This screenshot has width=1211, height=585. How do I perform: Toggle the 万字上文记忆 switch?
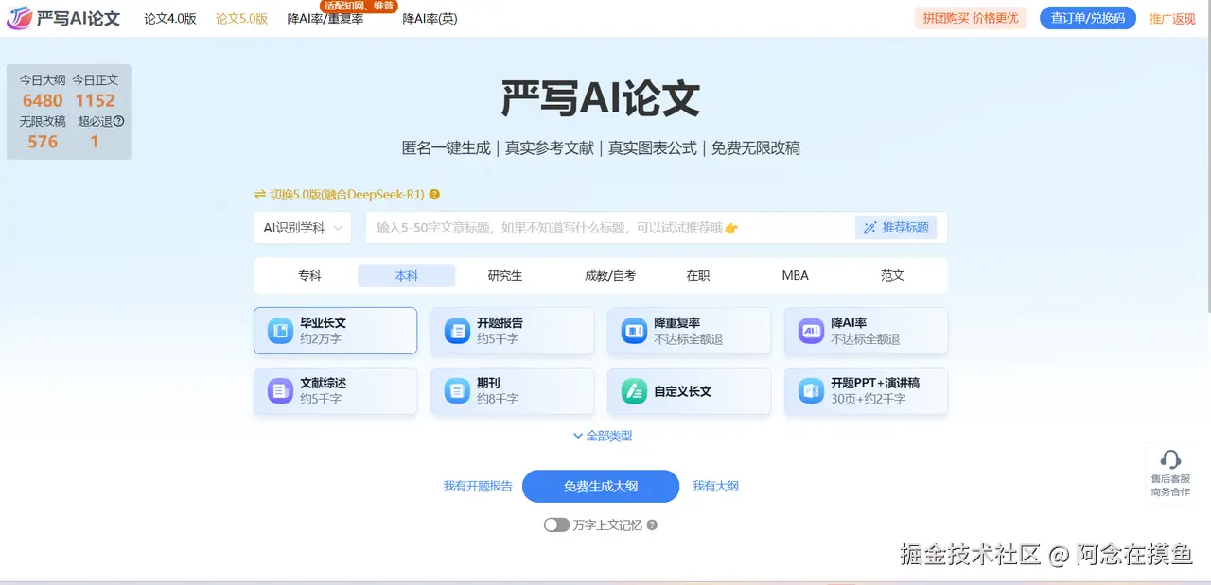(x=556, y=525)
